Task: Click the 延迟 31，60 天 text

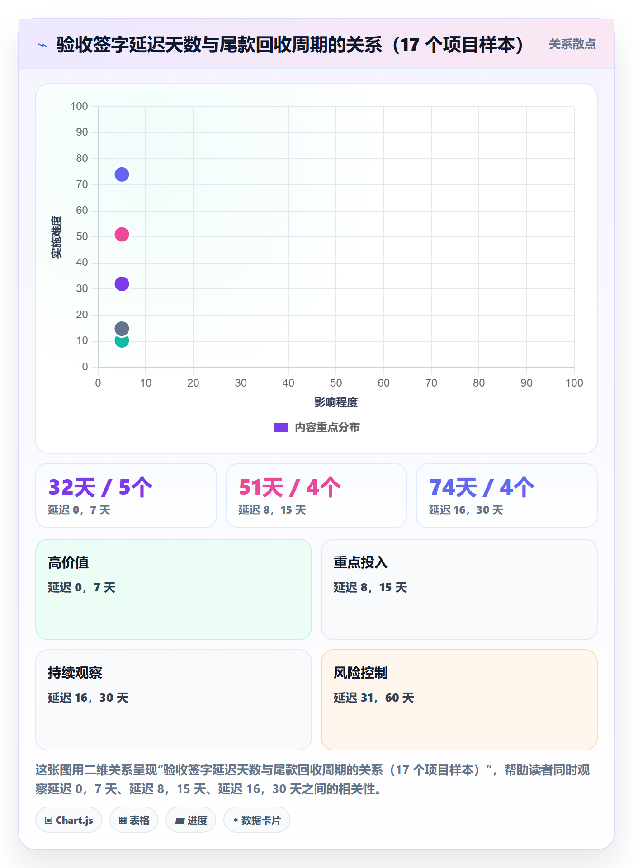Action: pyautogui.click(x=374, y=698)
